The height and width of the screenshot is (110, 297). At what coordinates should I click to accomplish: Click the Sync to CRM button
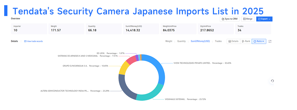[x=229, y=19]
